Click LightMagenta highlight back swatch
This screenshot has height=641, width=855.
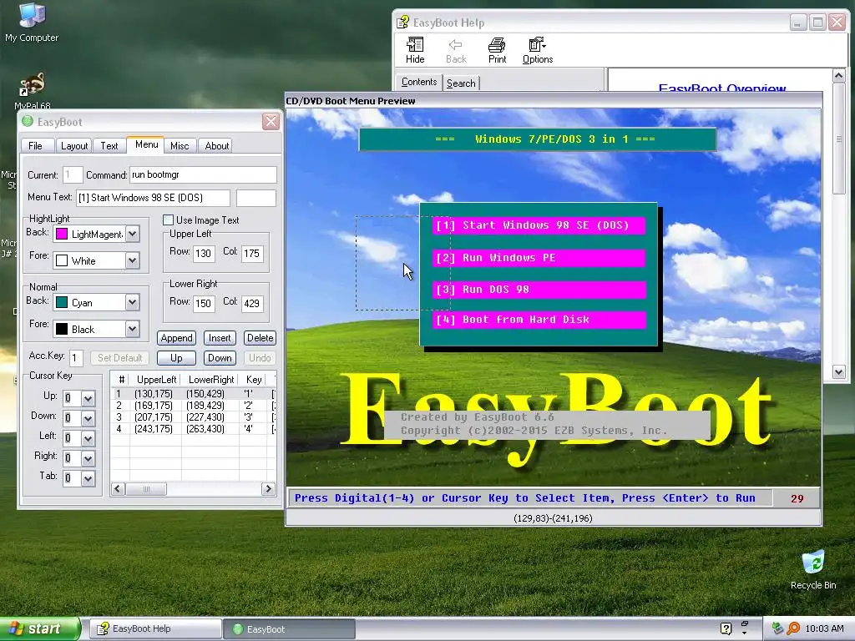pos(62,234)
